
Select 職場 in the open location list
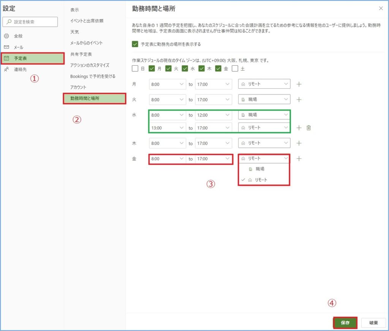(x=260, y=169)
